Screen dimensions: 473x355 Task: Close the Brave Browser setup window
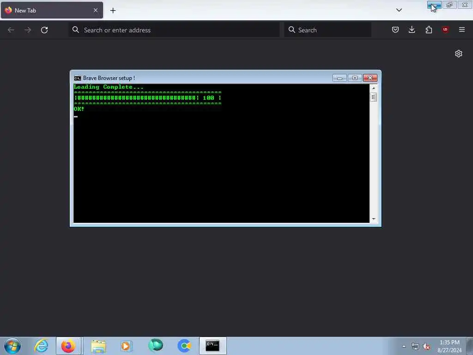[370, 78]
